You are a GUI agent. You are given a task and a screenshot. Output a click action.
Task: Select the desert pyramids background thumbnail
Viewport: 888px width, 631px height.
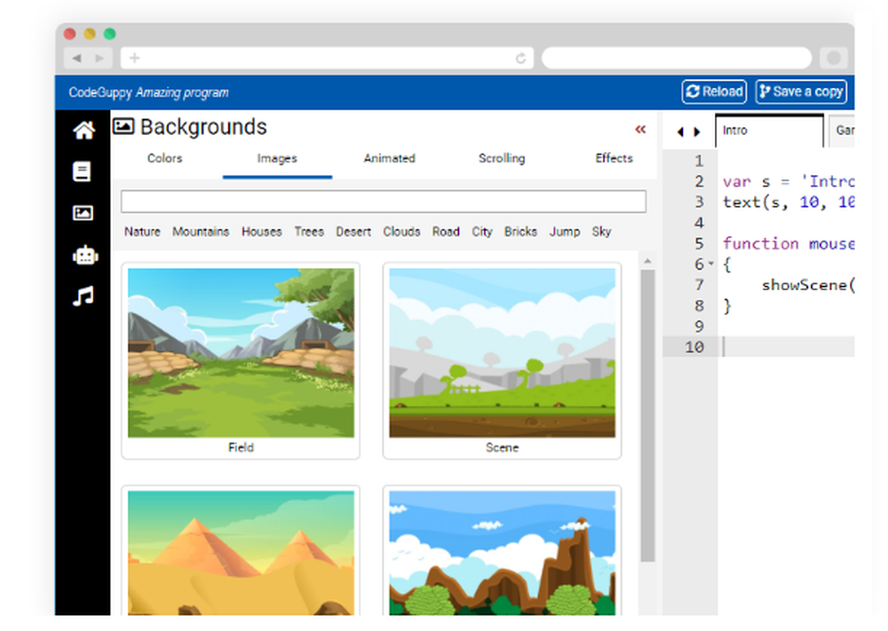(x=241, y=552)
